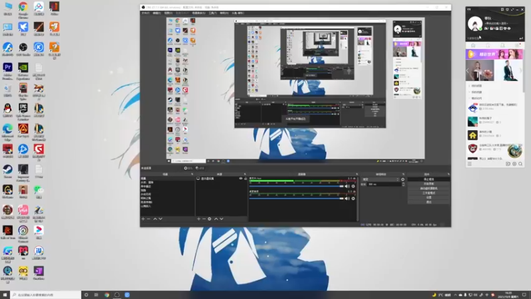Show the next banner in YY carousel

pyautogui.click(x=520, y=70)
